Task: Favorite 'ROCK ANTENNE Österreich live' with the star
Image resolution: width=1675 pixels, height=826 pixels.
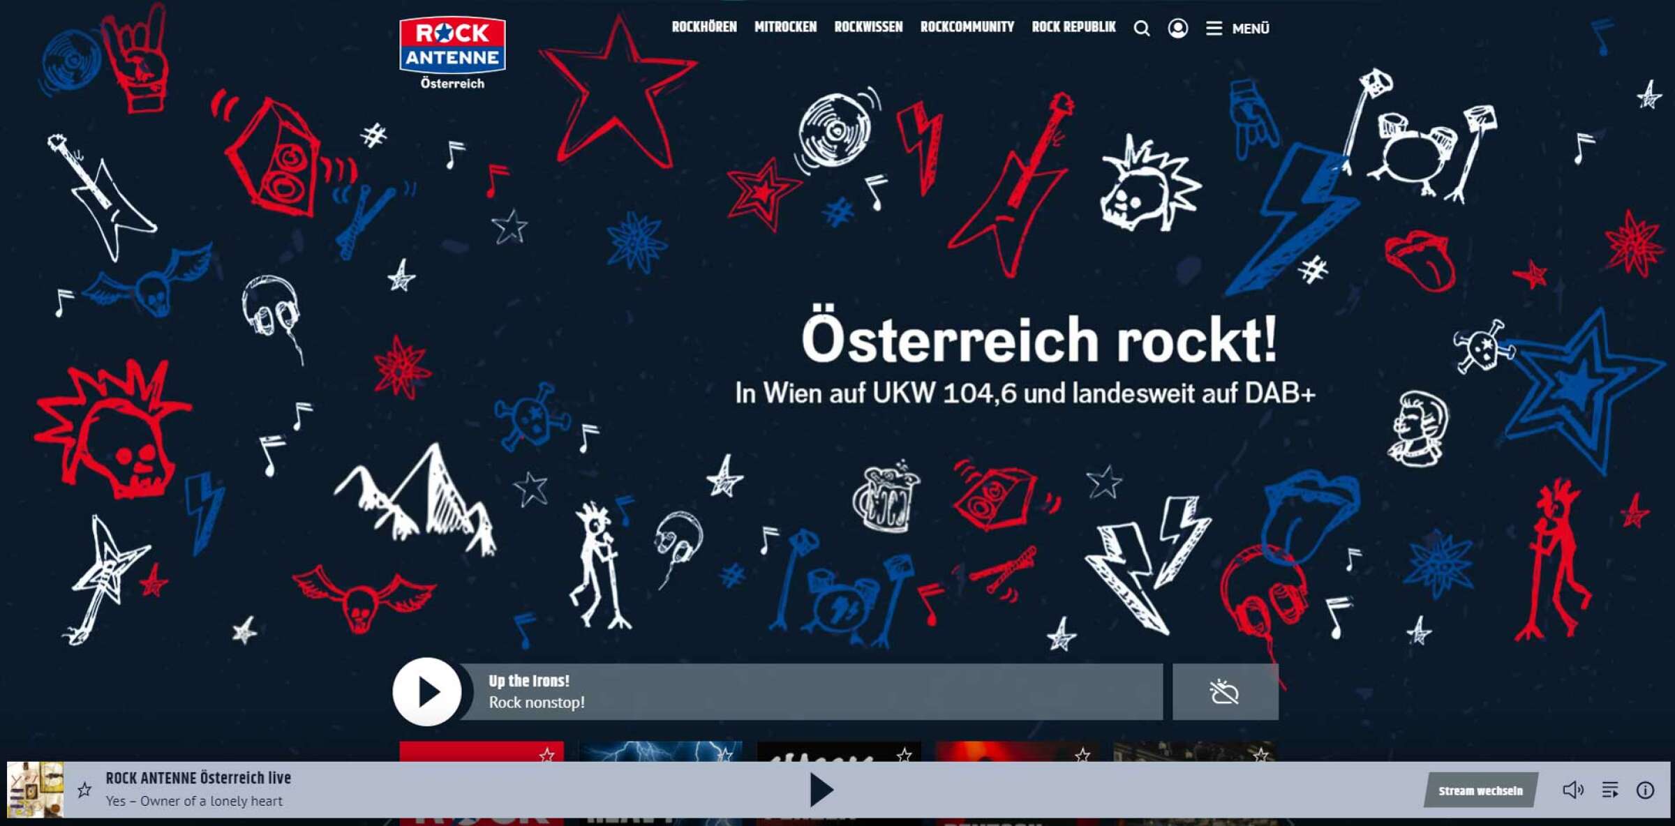Action: tap(86, 790)
